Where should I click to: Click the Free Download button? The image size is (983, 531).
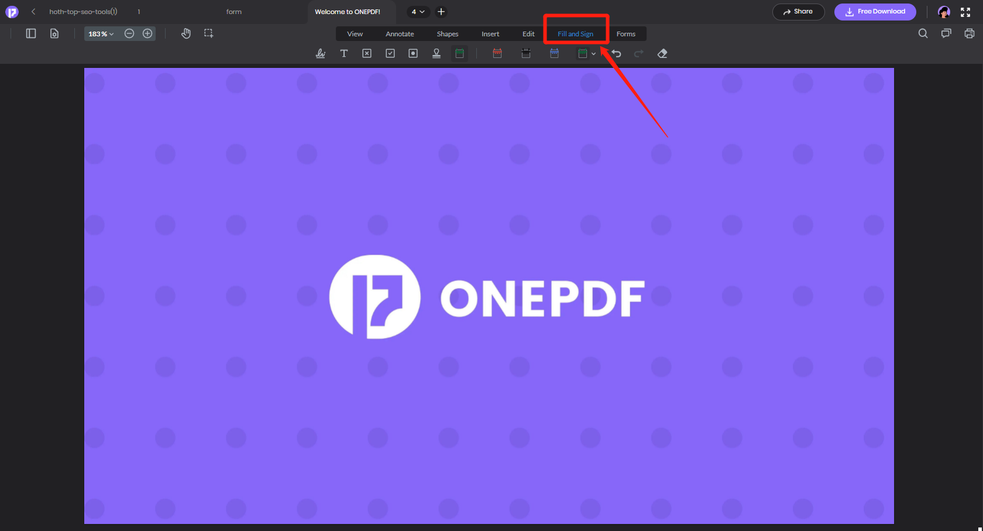pyautogui.click(x=875, y=12)
